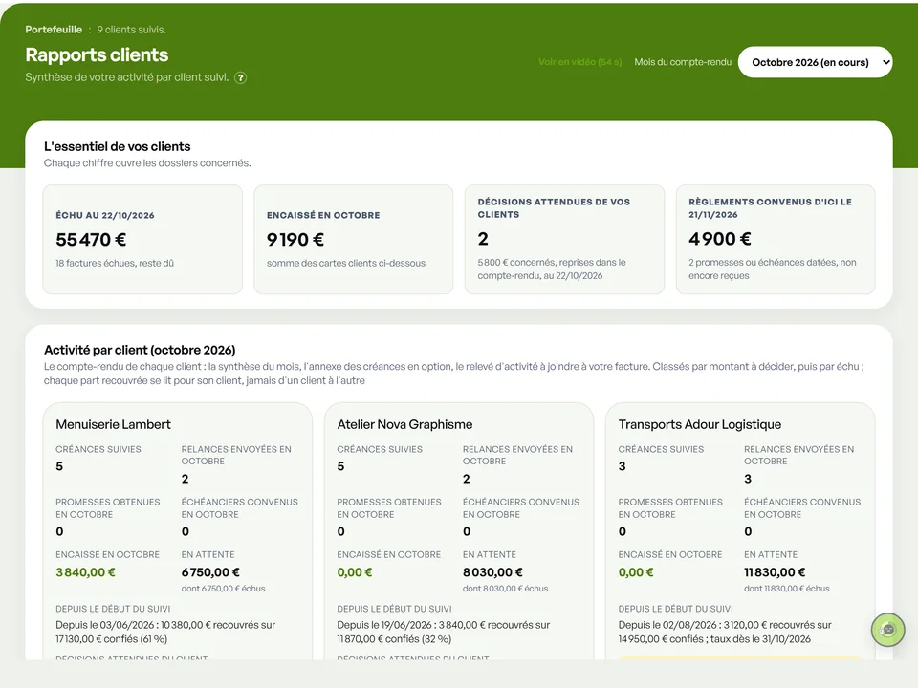This screenshot has height=688, width=918.
Task: Click the 'L'essentiel de vos clients' heading
Action: 117,146
